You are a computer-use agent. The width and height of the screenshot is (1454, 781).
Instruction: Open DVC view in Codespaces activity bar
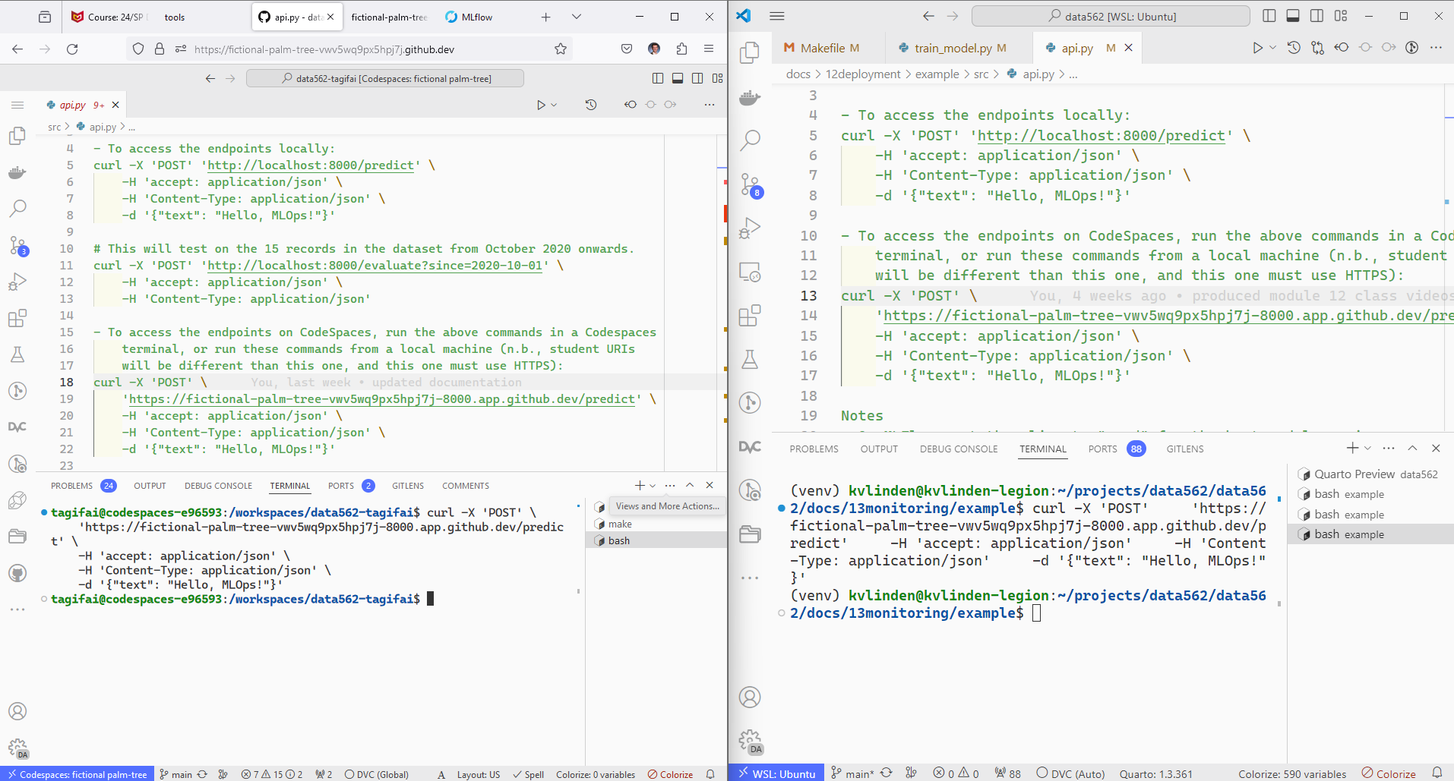pyautogui.click(x=17, y=427)
